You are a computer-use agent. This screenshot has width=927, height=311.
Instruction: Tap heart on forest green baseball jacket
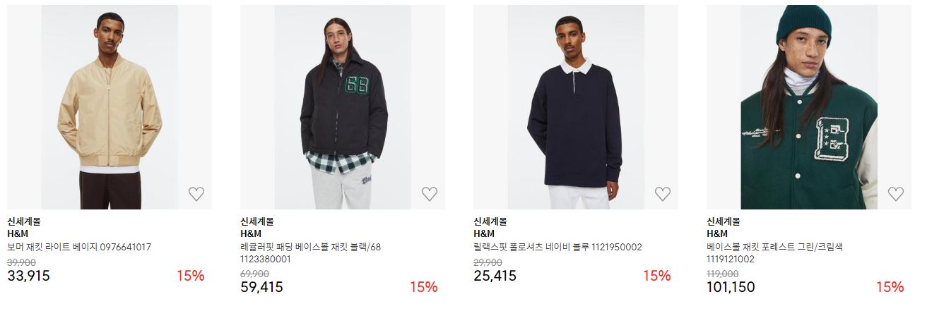(895, 194)
